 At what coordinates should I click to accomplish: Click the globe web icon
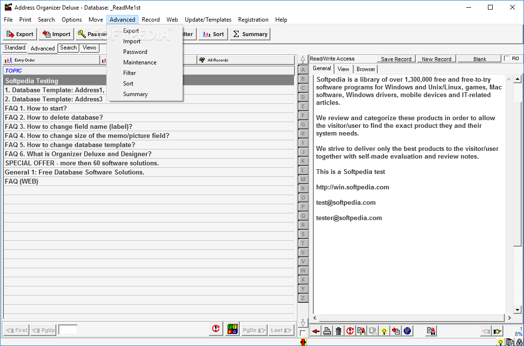coord(407,331)
